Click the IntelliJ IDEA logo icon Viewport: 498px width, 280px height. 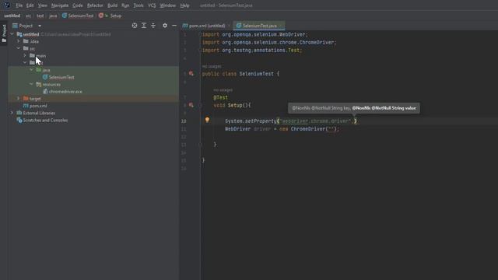(7, 5)
